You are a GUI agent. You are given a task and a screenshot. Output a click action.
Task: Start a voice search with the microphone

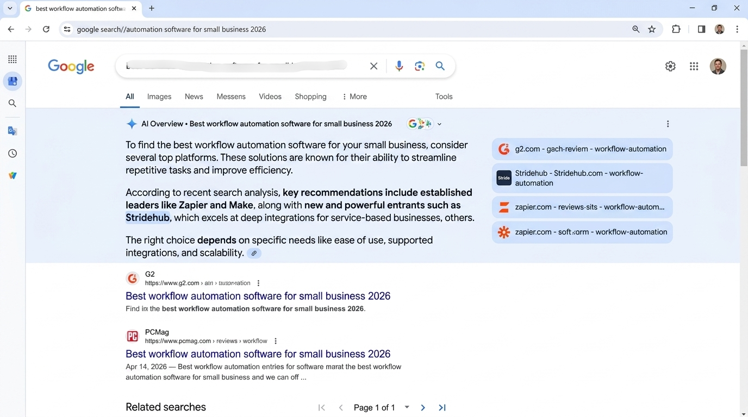(399, 66)
